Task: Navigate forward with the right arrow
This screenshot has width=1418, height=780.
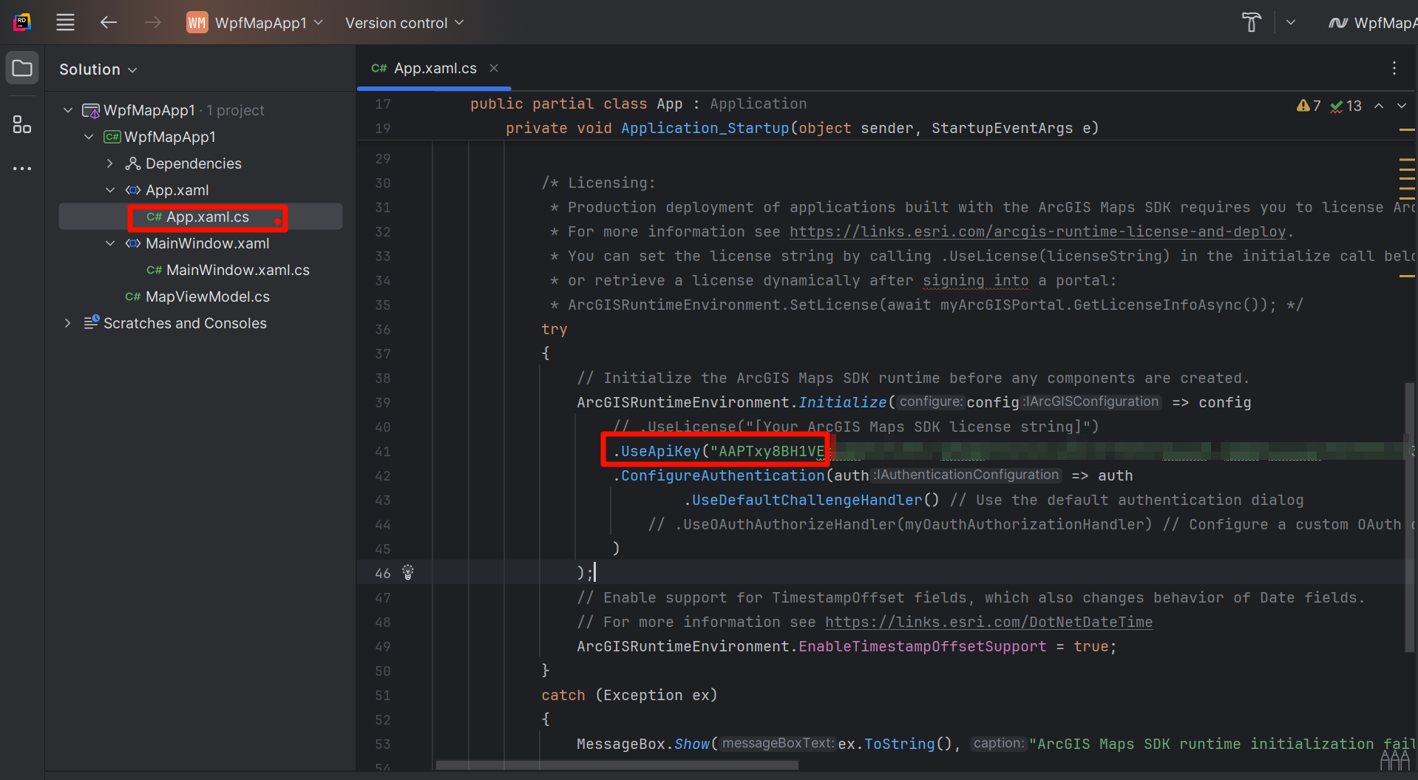Action: pos(152,22)
